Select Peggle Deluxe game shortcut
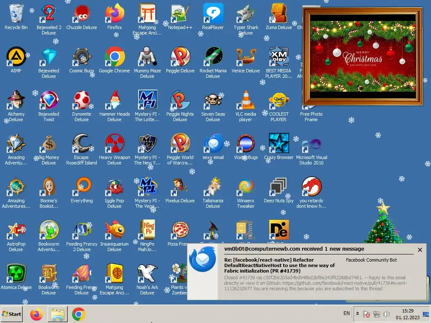 tap(180, 57)
